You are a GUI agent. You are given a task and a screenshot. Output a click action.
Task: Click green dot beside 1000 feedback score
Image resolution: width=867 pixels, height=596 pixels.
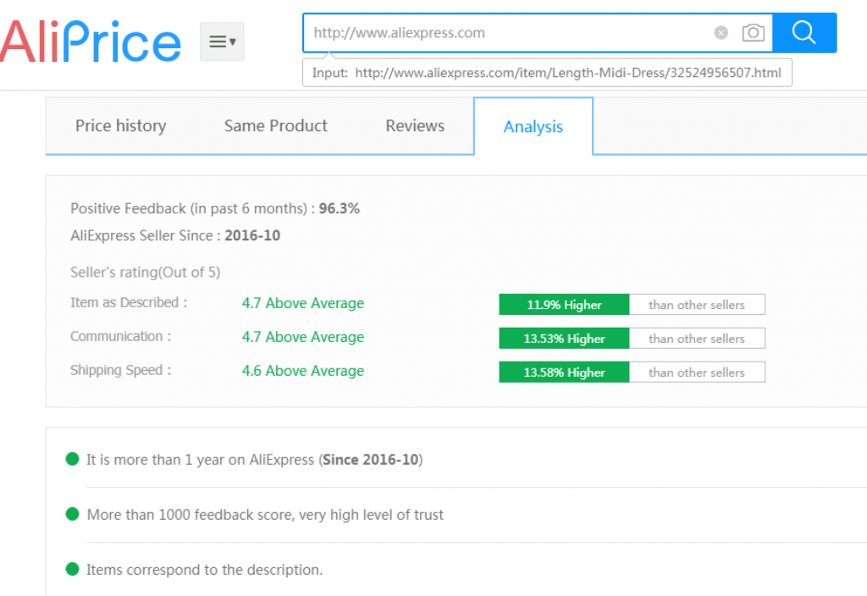pyautogui.click(x=72, y=514)
